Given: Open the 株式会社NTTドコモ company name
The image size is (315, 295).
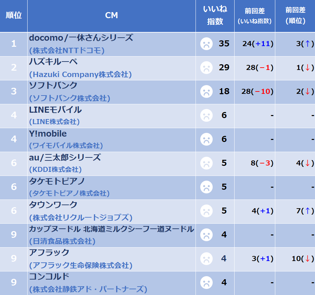Looking at the screenshot, I should coord(67,50).
